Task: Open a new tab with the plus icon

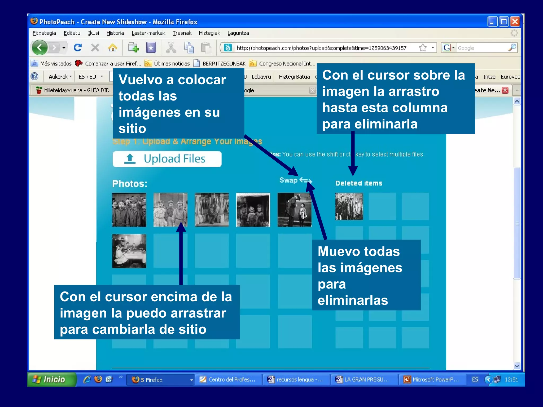Action: [x=133, y=48]
